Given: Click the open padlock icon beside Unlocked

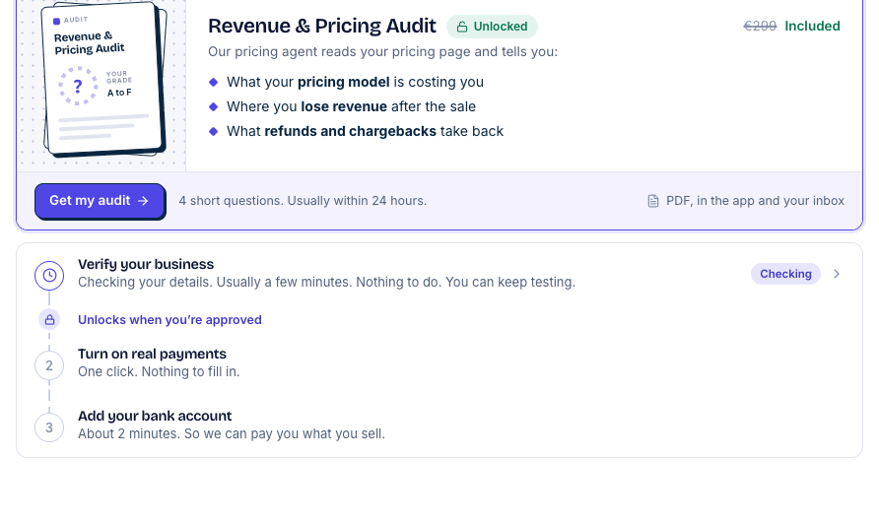Looking at the screenshot, I should coord(462,27).
